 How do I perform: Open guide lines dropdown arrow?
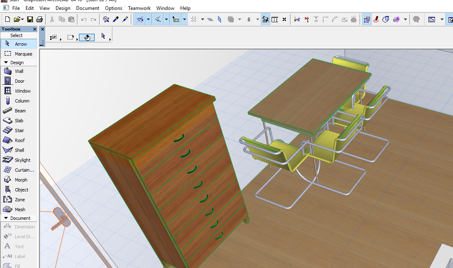pos(148,19)
